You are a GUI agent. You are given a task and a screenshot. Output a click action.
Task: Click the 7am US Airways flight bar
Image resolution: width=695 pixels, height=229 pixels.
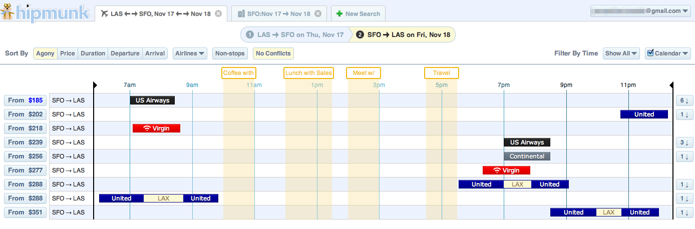tap(153, 100)
